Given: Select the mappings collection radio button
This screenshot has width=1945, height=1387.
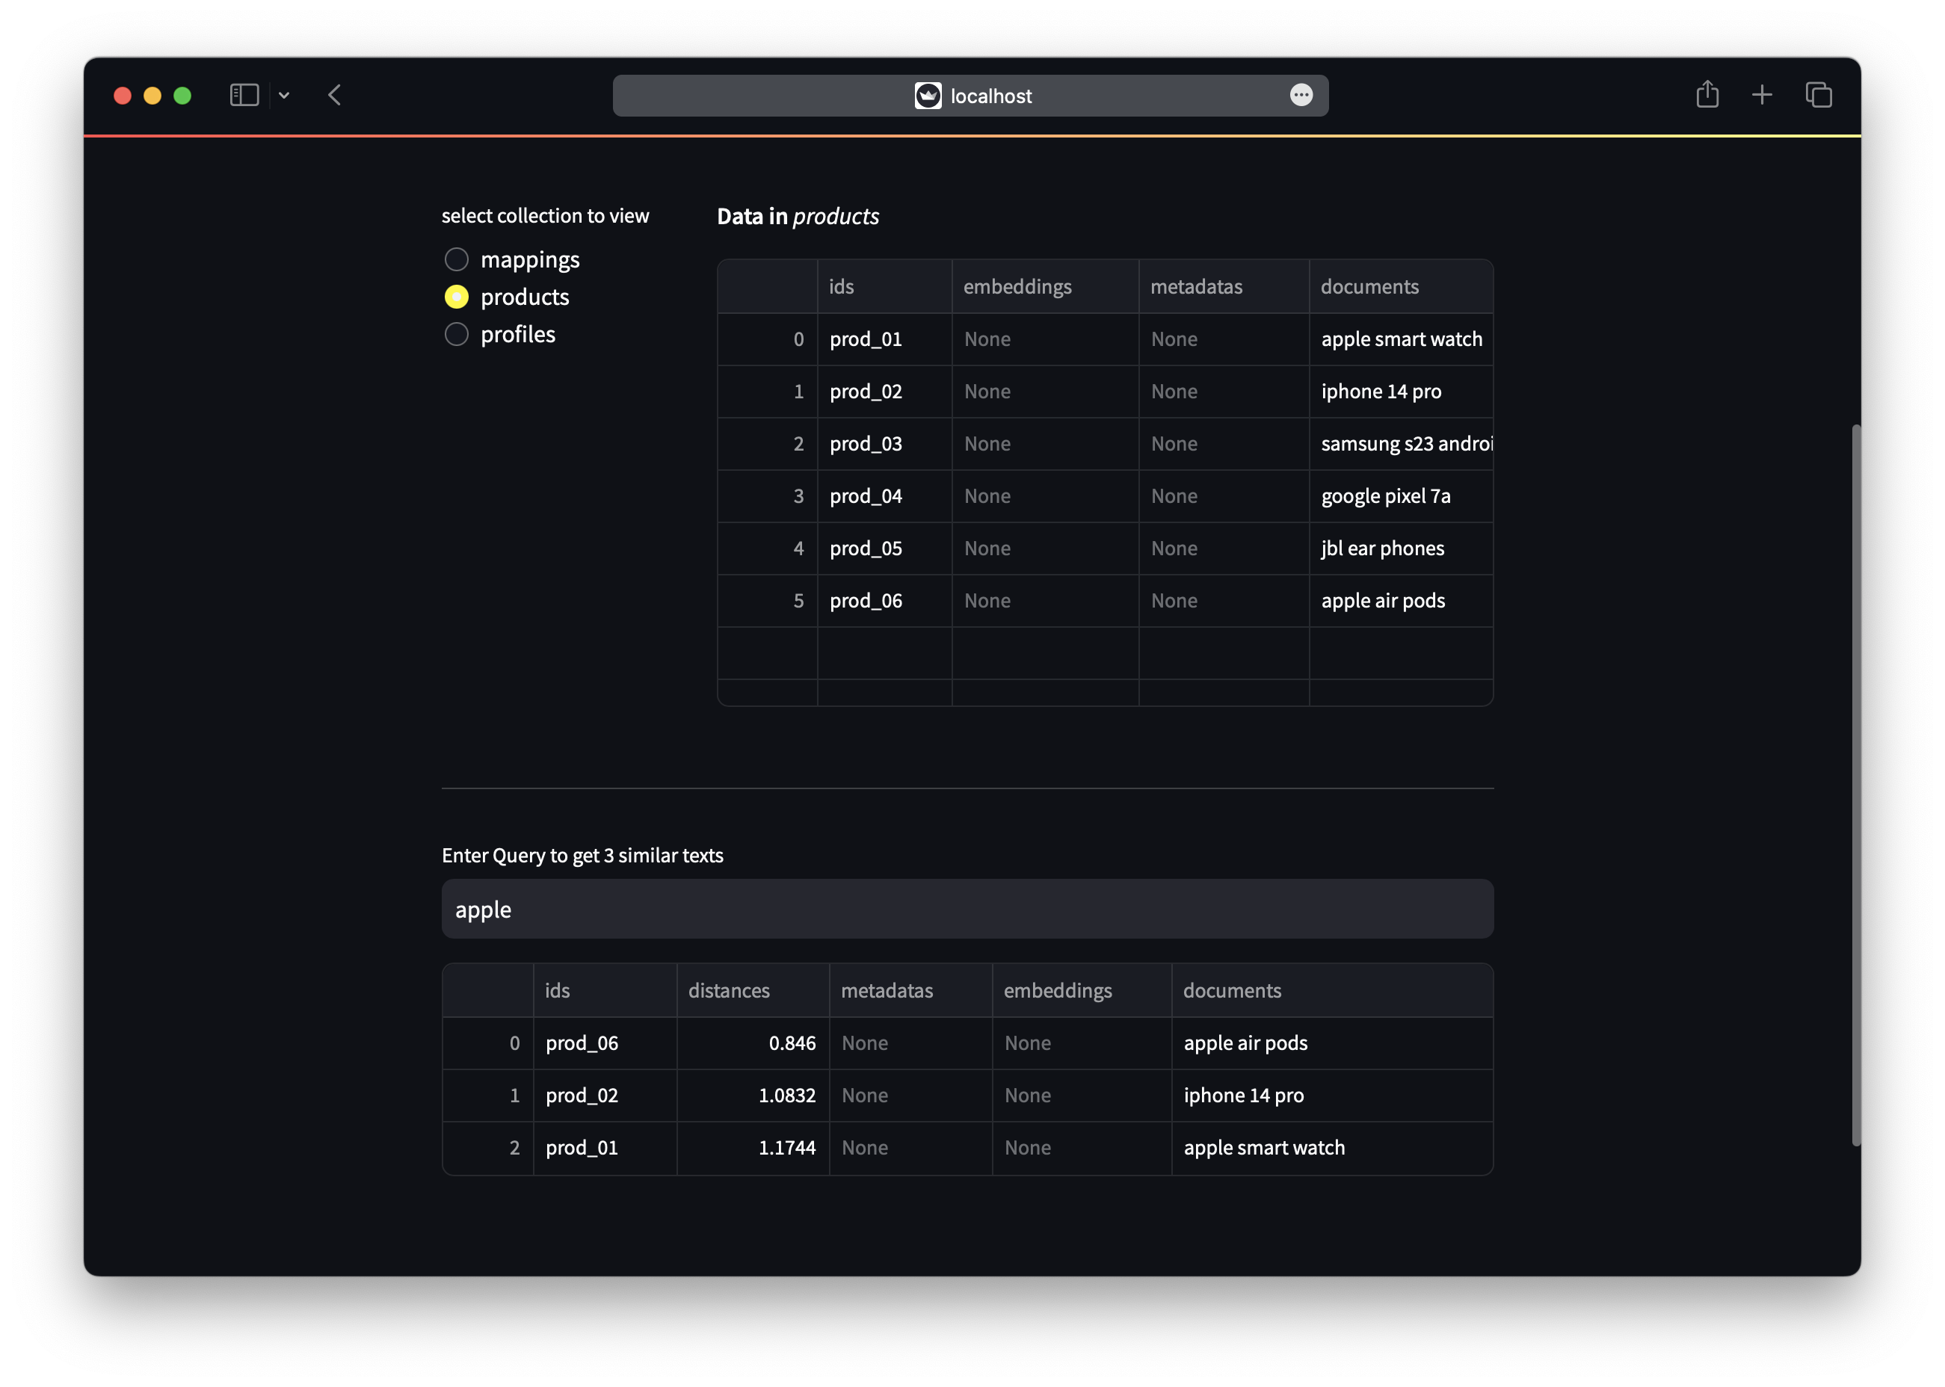Looking at the screenshot, I should click(457, 259).
